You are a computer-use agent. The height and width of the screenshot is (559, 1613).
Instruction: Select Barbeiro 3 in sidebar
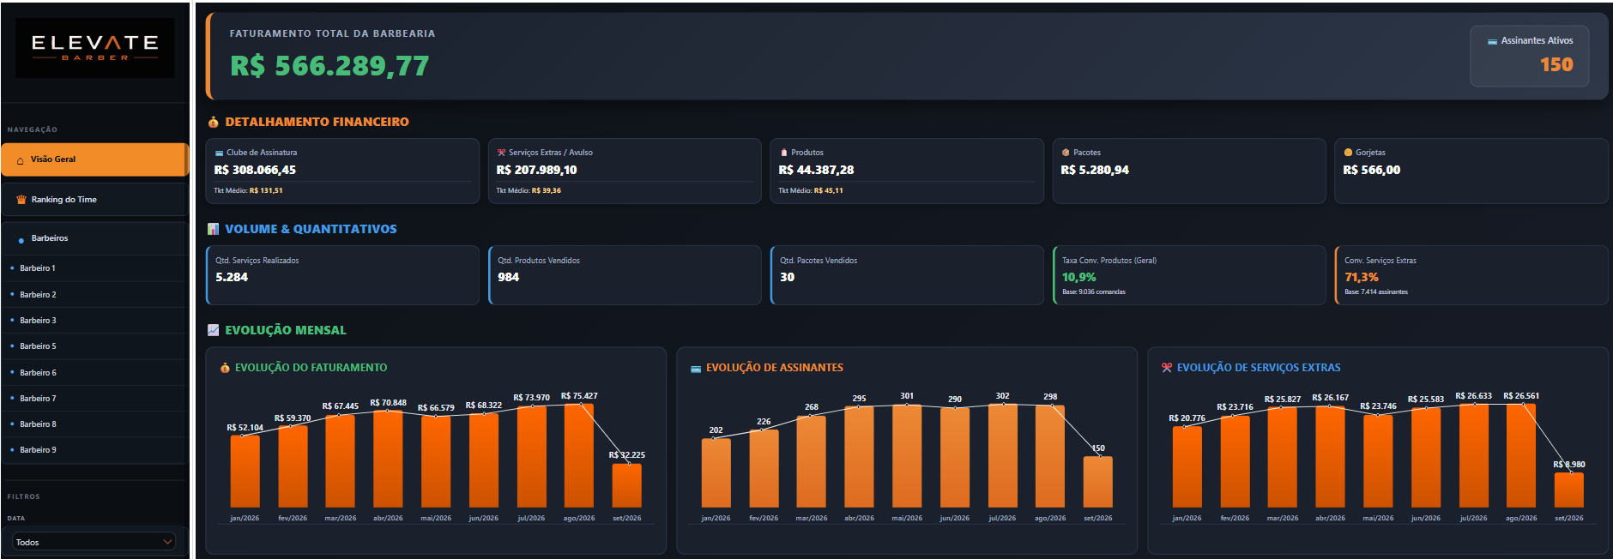pyautogui.click(x=94, y=320)
